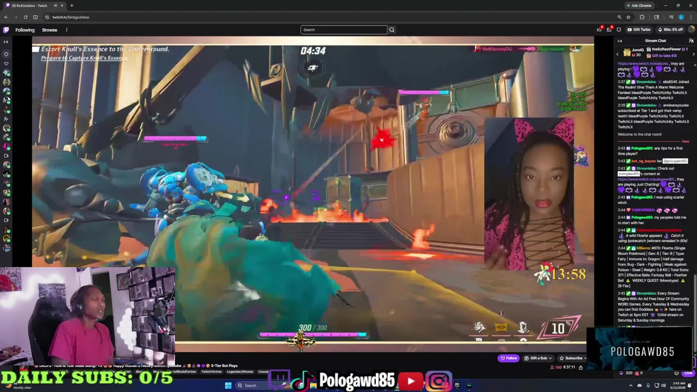697x392 pixels.
Task: Click the Twitch Search input field
Action: coord(344,30)
